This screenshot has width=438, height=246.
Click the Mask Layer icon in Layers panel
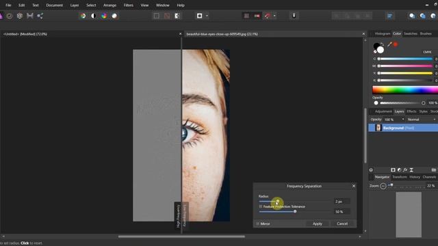pos(393,170)
